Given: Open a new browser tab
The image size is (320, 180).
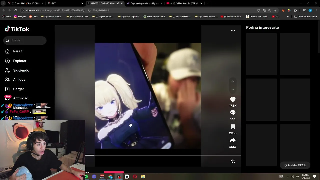Looking at the screenshot, I should click(207, 3).
